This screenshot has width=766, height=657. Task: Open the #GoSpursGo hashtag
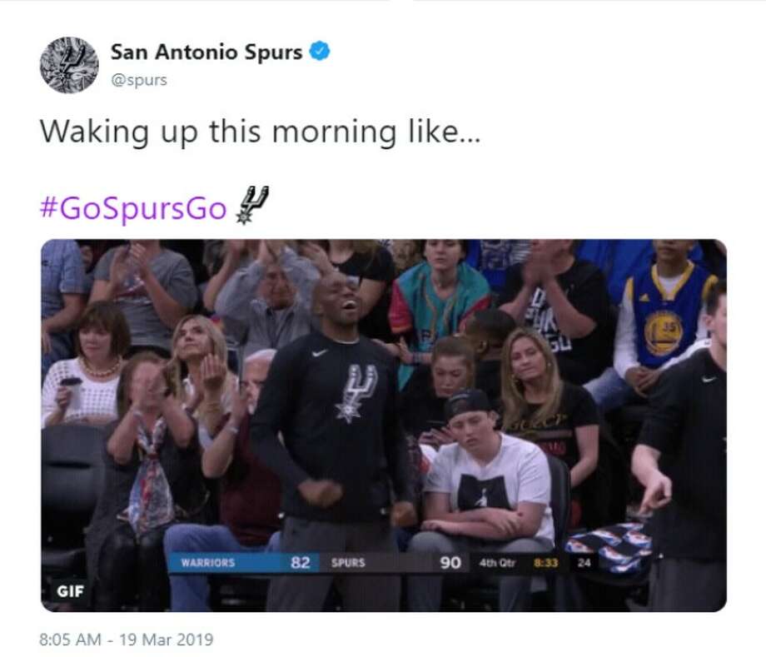pyautogui.click(x=133, y=207)
